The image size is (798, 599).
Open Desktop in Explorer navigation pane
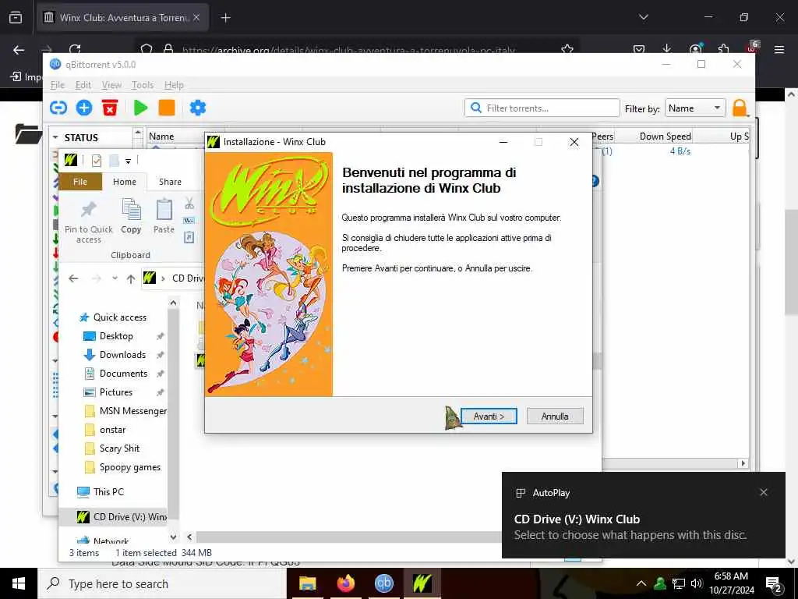coord(116,336)
